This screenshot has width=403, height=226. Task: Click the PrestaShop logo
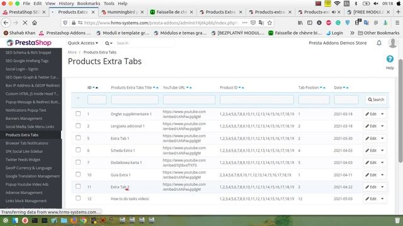pos(29,43)
